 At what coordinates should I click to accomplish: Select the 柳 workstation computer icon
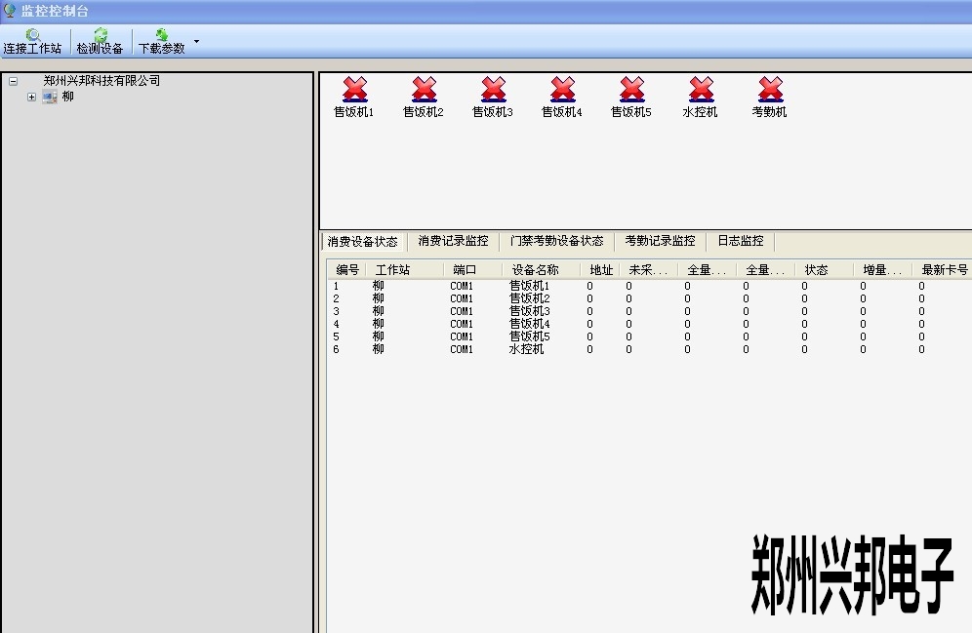coord(50,97)
